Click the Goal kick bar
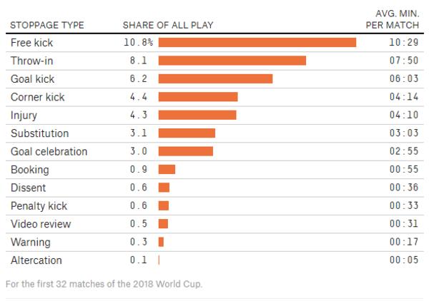Image resolution: width=429 pixels, height=301 pixels. (215, 78)
